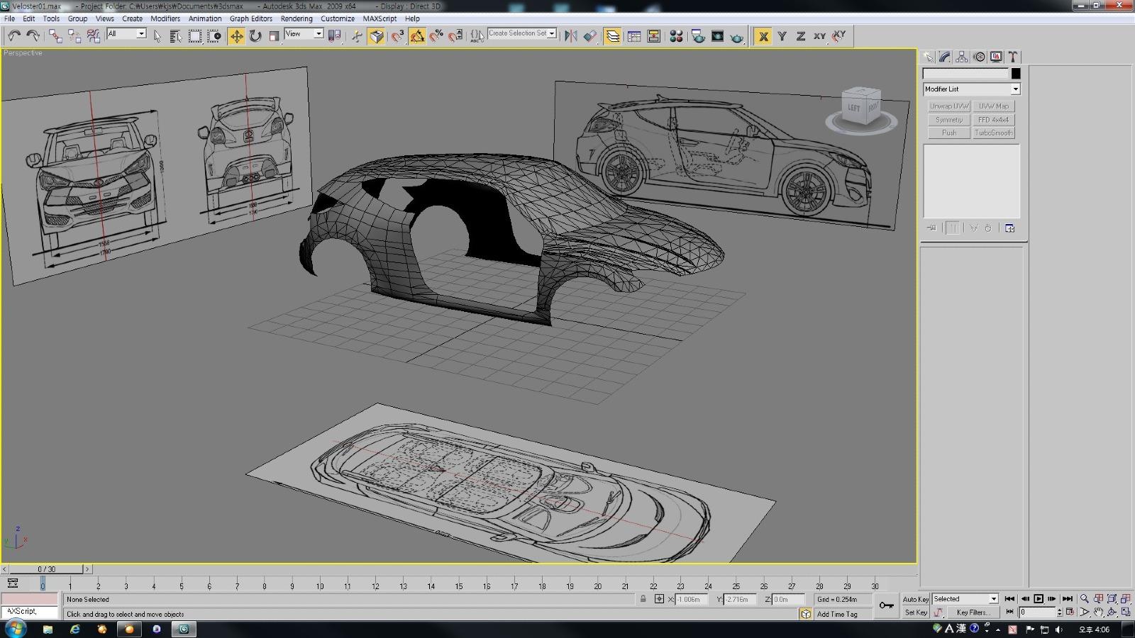Open the Modifiers menu
Screen dimensions: 1135x638
coord(165,18)
